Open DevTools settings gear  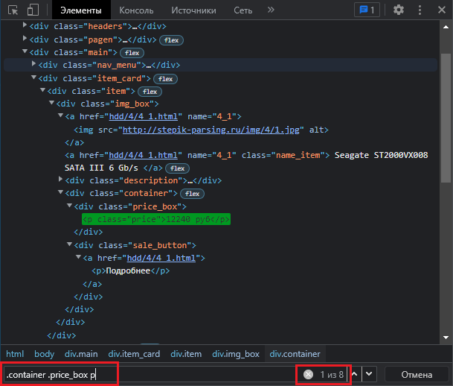pyautogui.click(x=399, y=10)
